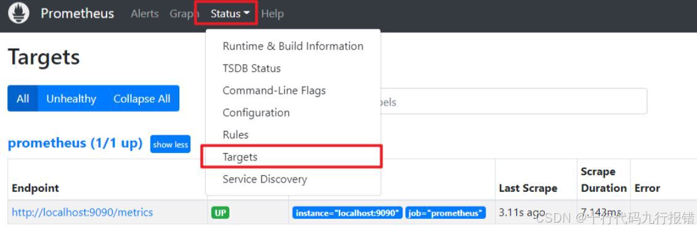The width and height of the screenshot is (697, 230).
Task: Open http://localhost:9090/metrics endpoint link
Action: 82,213
